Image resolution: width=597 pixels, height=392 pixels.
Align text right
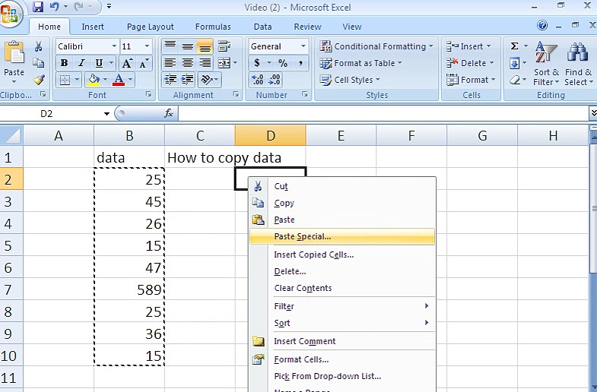click(205, 63)
